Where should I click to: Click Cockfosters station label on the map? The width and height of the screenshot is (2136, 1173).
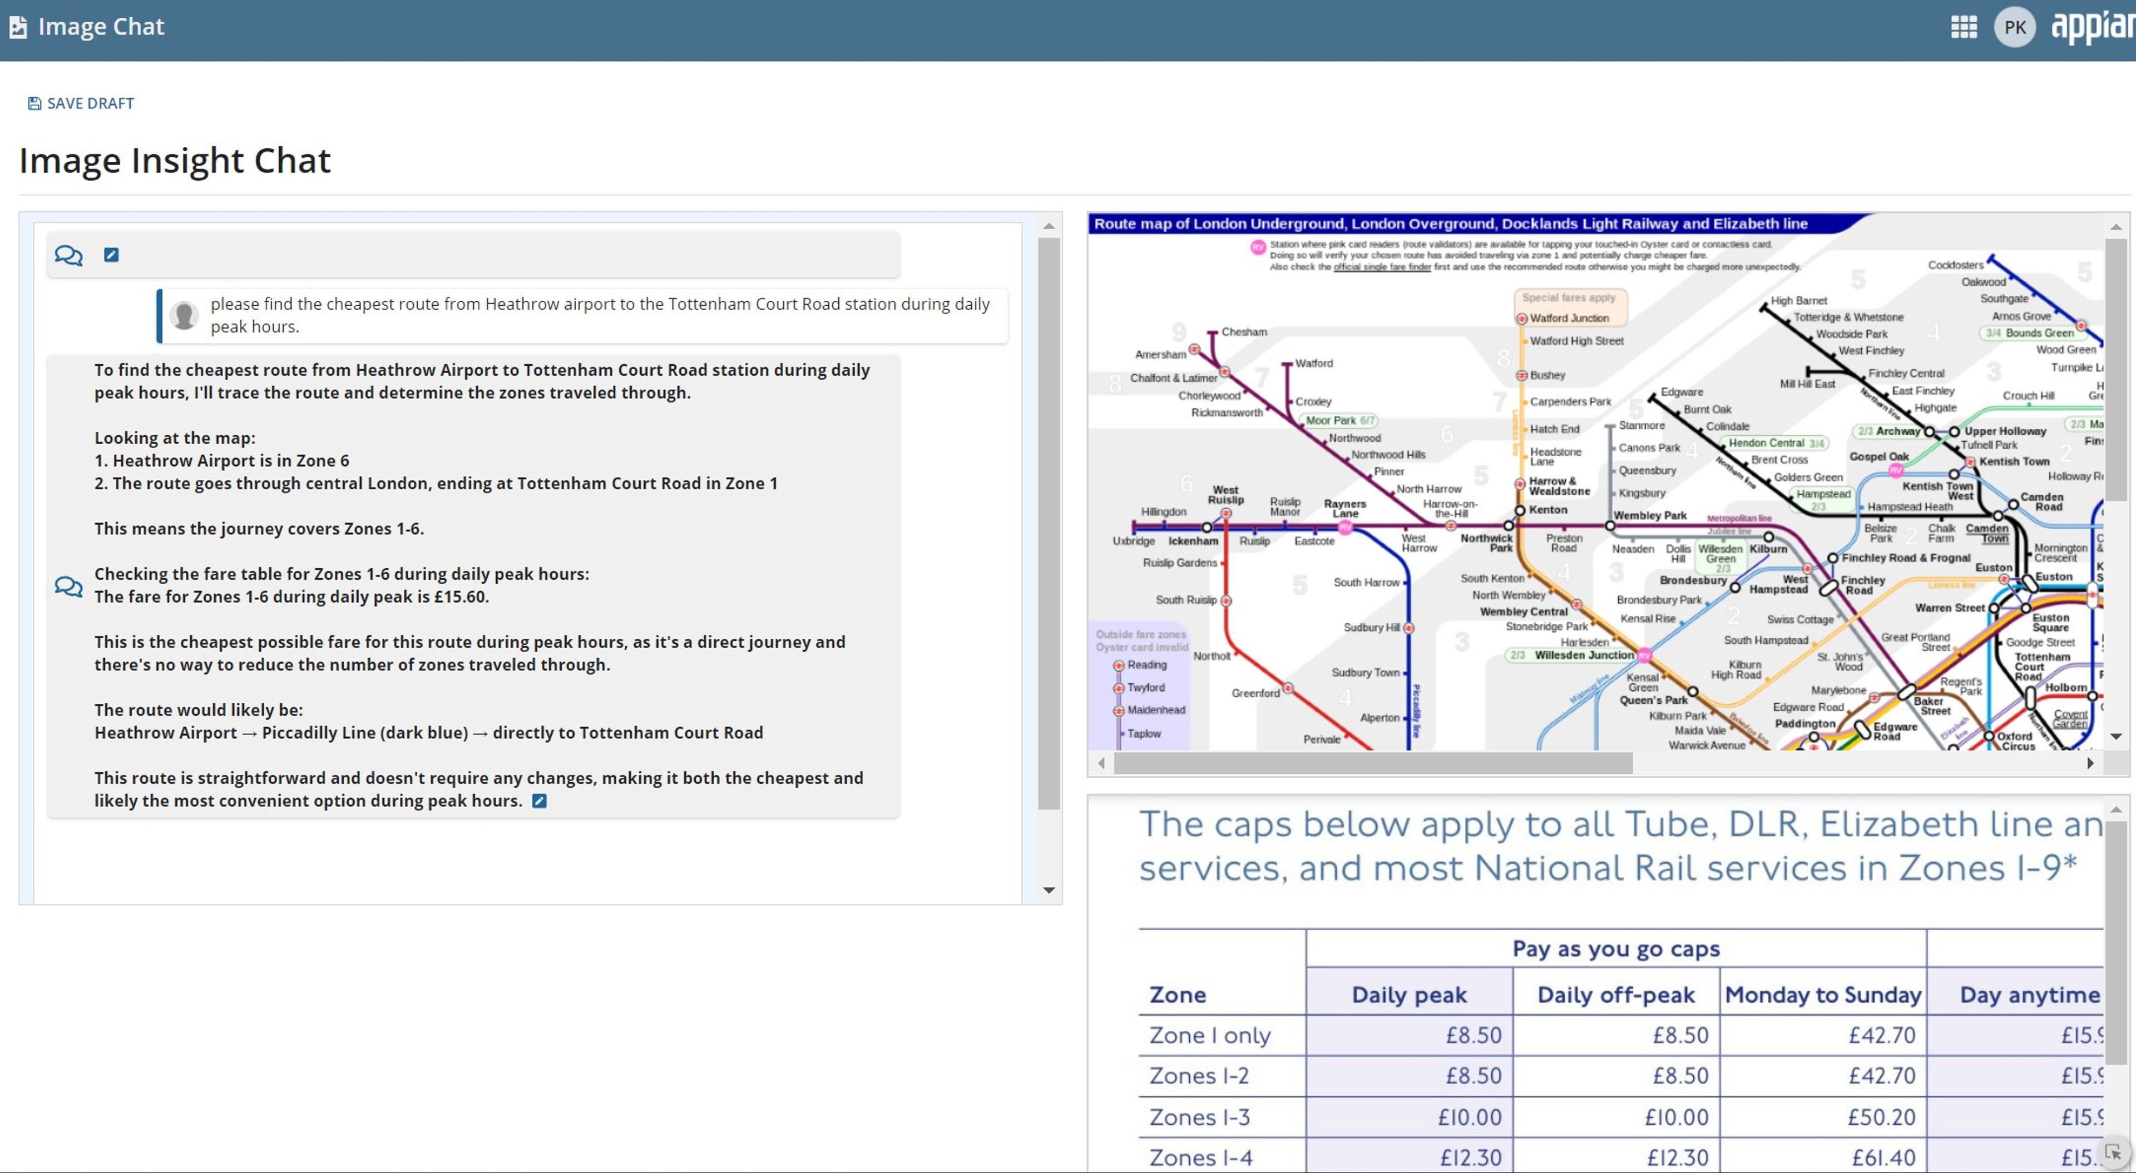pyautogui.click(x=1956, y=265)
